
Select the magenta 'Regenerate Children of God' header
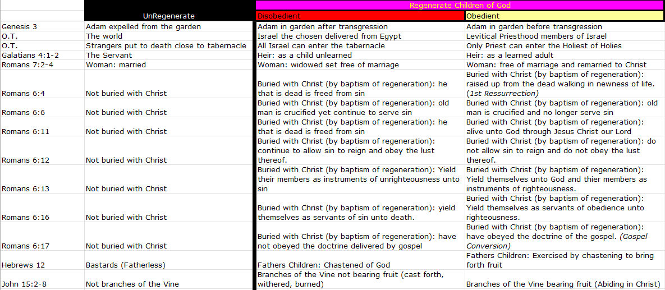coord(460,6)
